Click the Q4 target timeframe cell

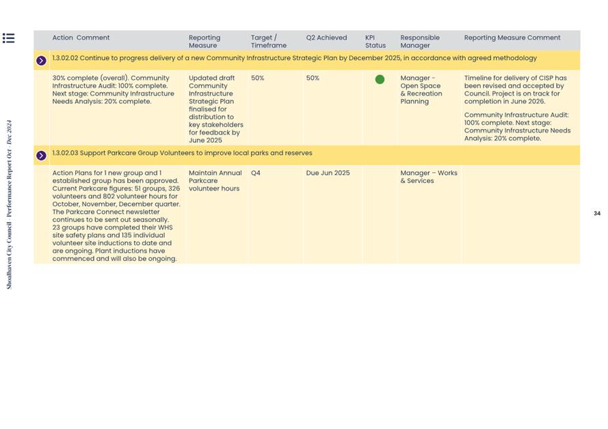256,174
